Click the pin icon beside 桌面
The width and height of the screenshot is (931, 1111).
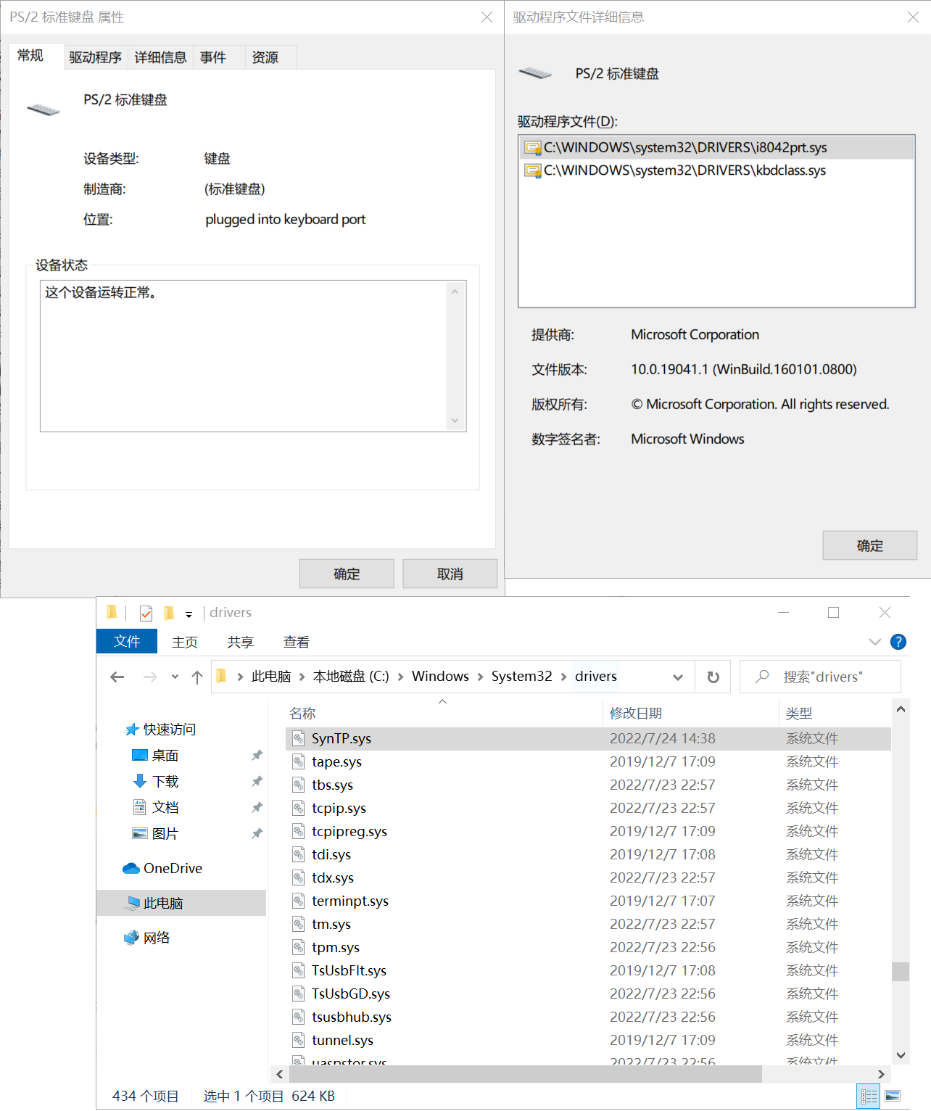pos(257,755)
